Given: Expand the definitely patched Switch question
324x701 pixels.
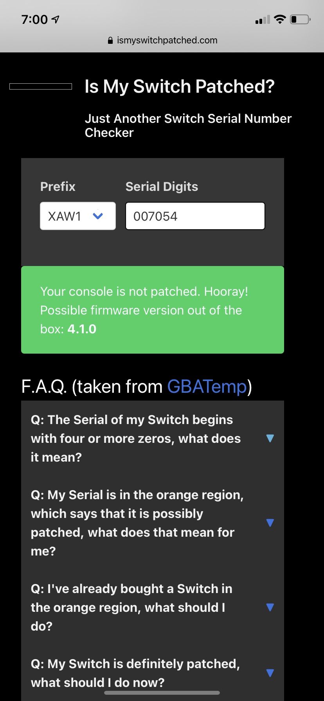Looking at the screenshot, I should pyautogui.click(x=153, y=673).
